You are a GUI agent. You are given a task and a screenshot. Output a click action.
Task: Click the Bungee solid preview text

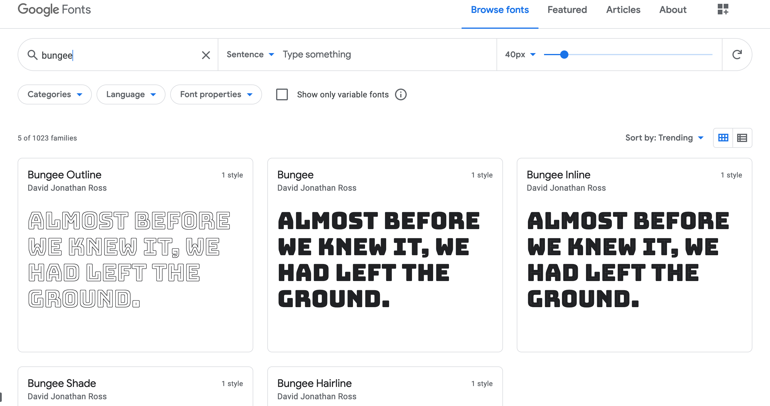click(379, 260)
